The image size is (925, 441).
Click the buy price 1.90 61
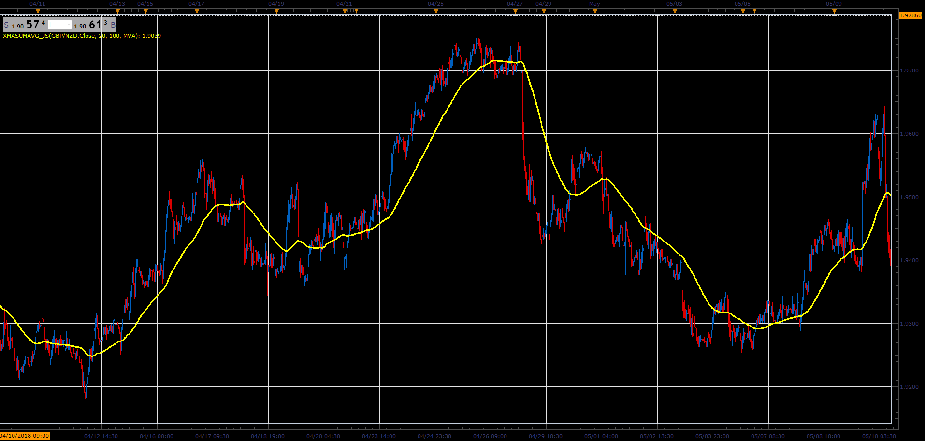pyautogui.click(x=91, y=25)
